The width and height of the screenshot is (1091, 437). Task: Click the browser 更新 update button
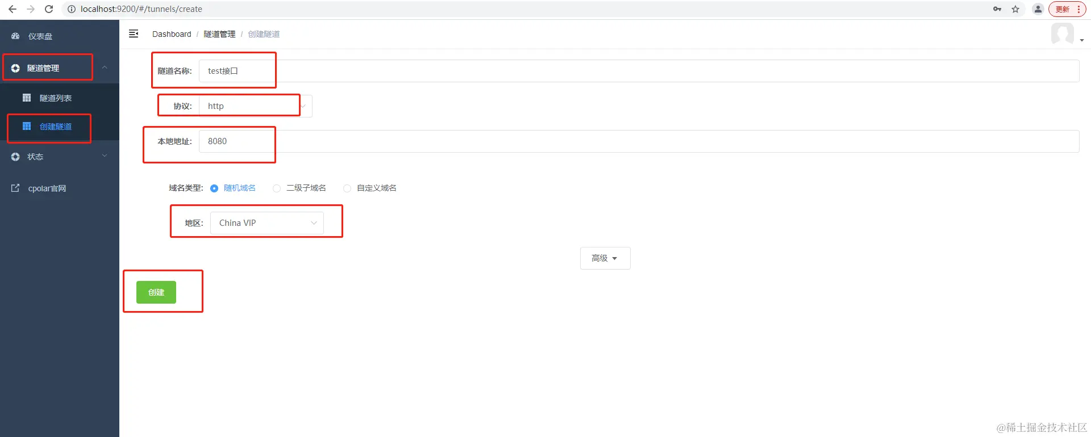1067,9
